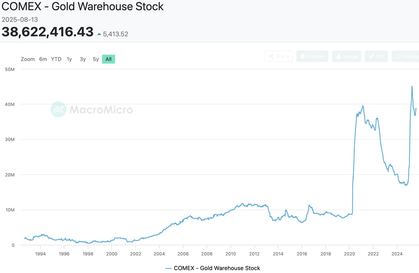
Task: Click the Share icon button
Action: [278, 56]
